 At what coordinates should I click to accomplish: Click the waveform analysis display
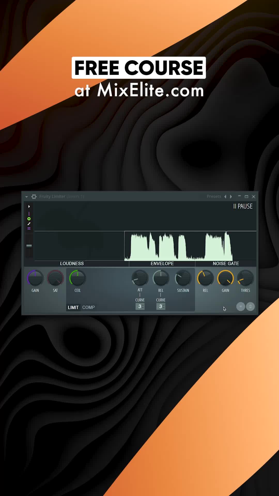coord(145,231)
